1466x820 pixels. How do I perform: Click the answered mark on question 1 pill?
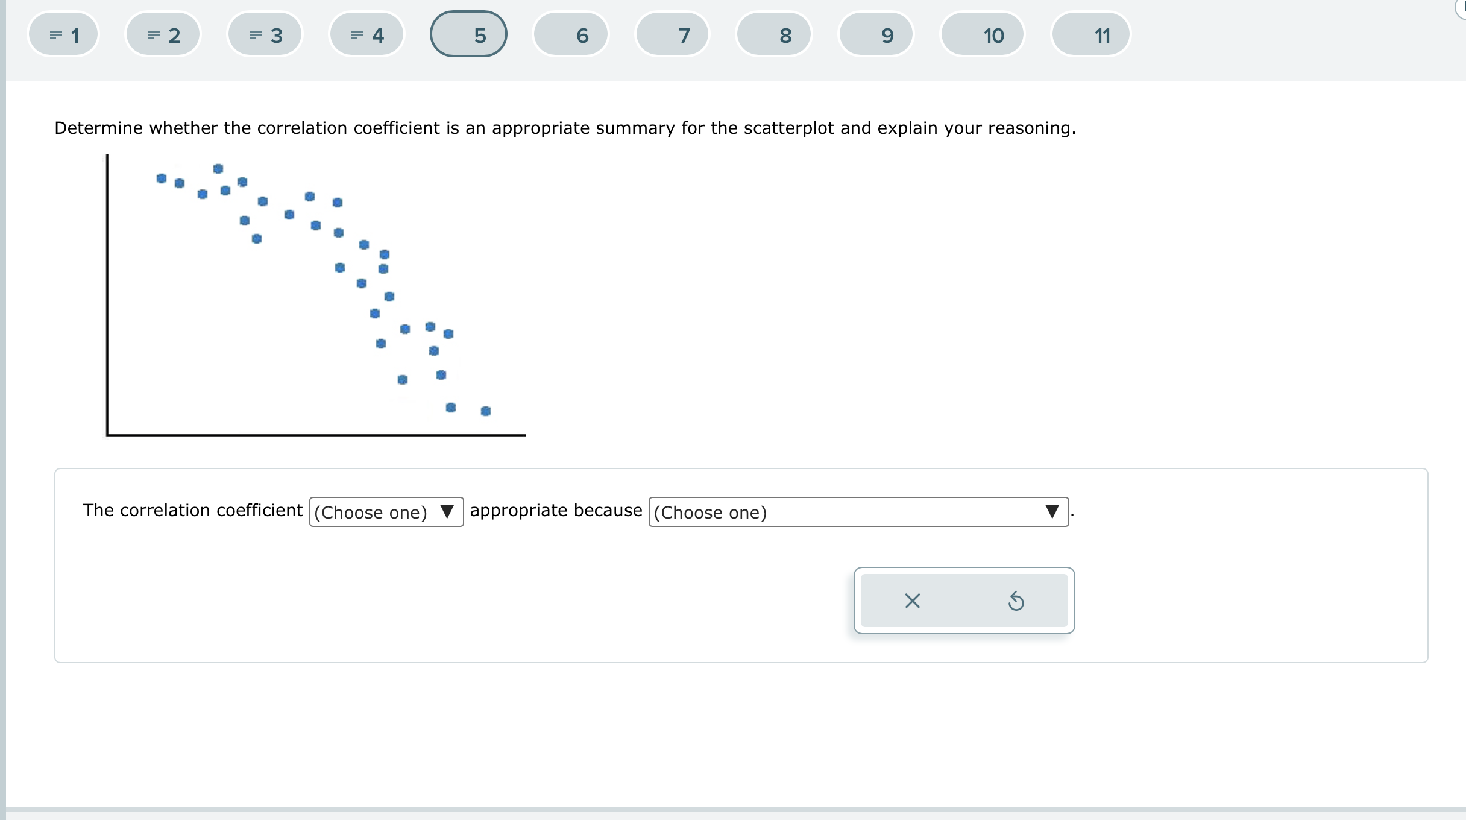coord(56,34)
